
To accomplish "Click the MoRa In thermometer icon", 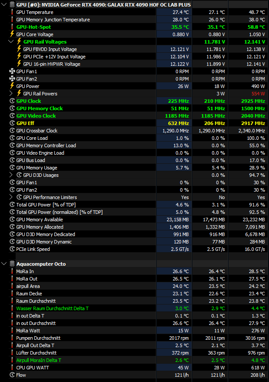I will click(12, 271).
